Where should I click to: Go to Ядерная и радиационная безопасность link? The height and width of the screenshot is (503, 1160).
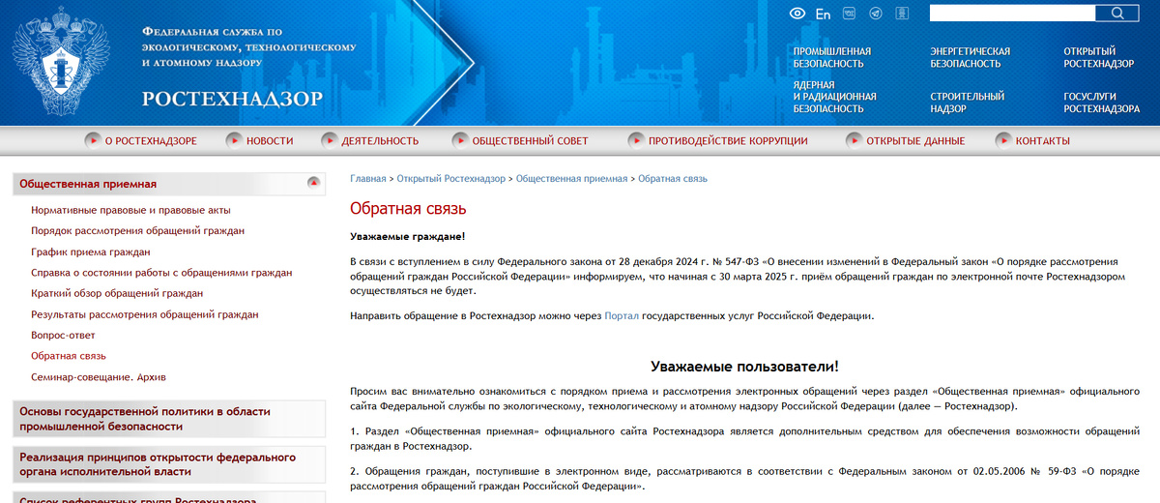[834, 97]
